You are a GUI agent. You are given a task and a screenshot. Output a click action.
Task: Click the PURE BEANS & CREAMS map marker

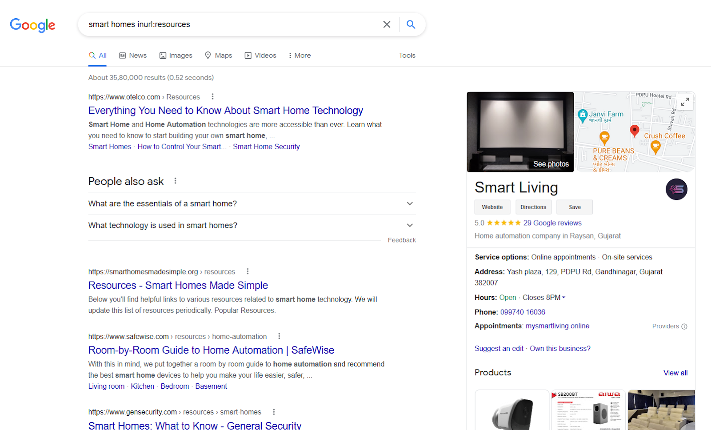pos(604,138)
